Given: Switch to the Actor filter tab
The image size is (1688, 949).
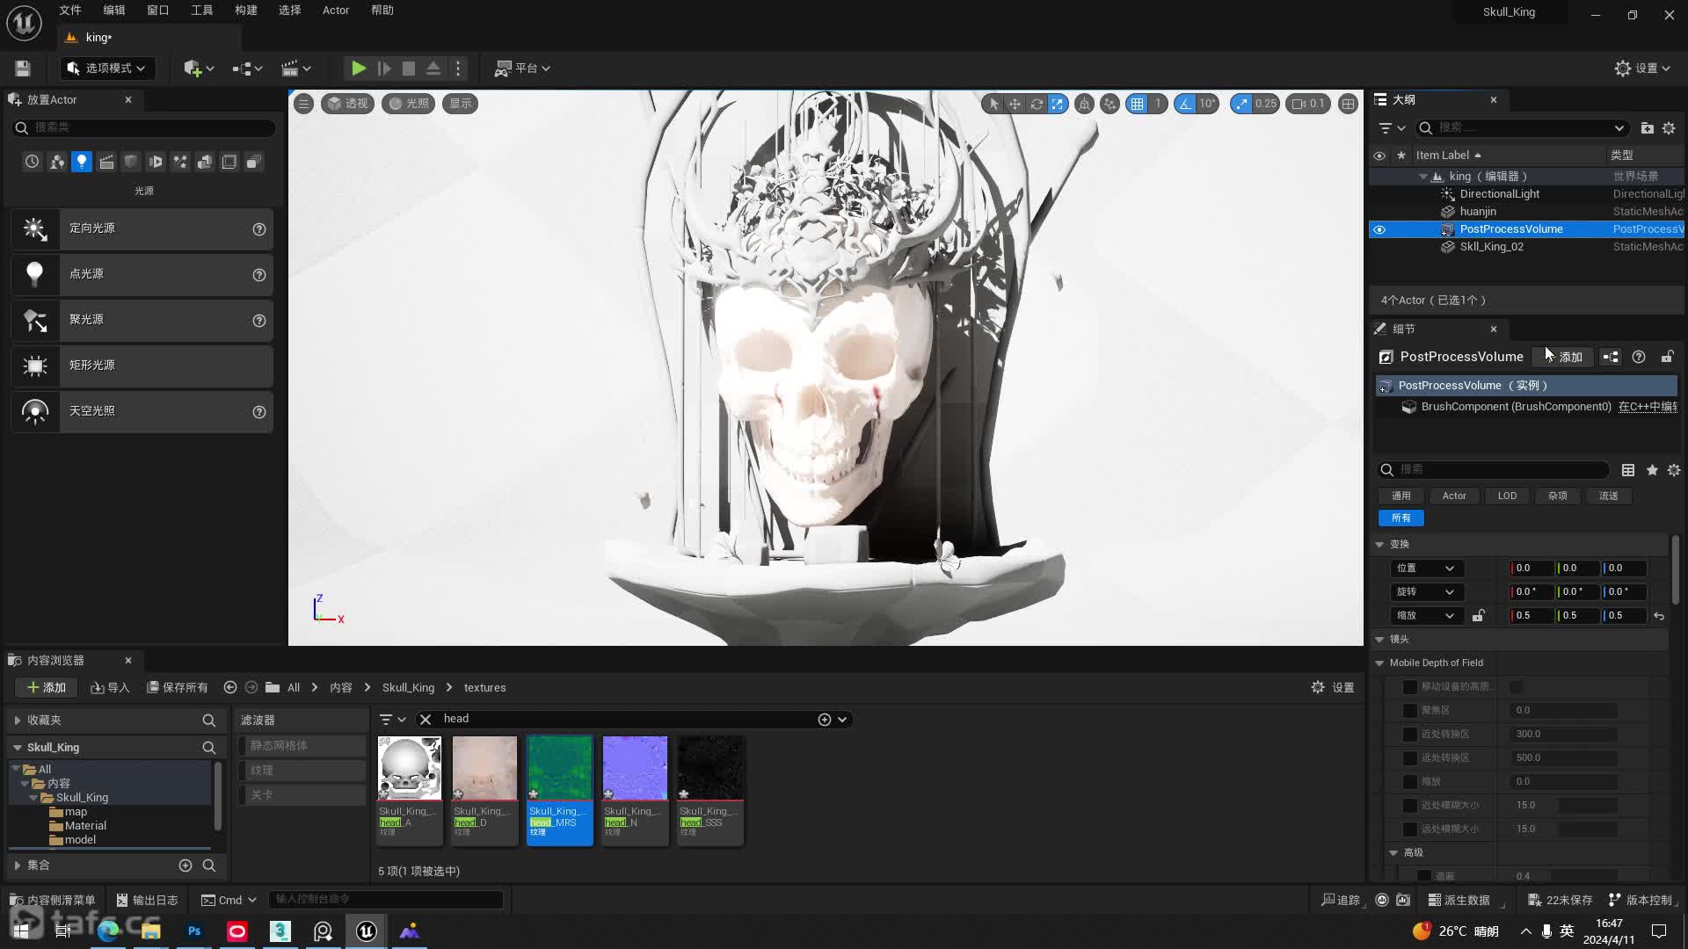Looking at the screenshot, I should coord(1454,496).
